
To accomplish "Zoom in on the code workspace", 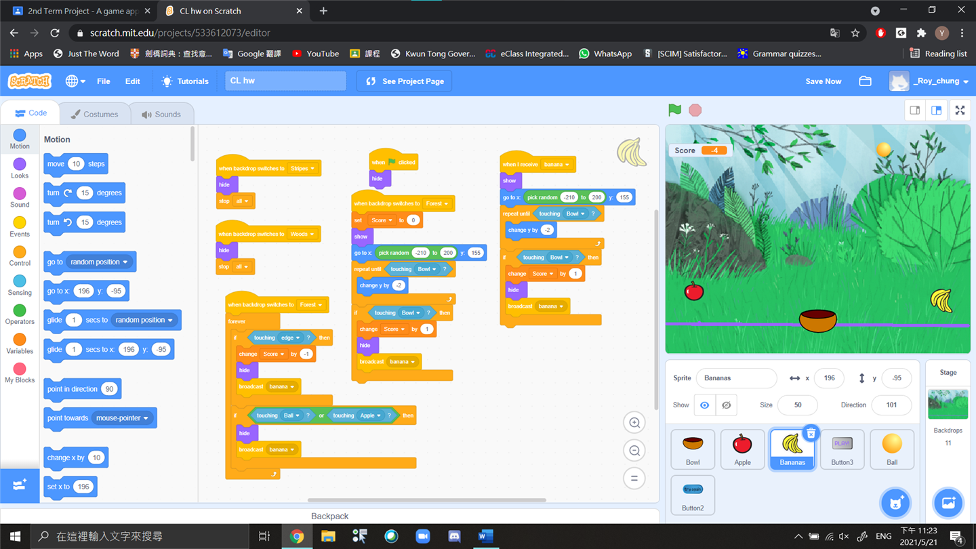I will [x=634, y=423].
